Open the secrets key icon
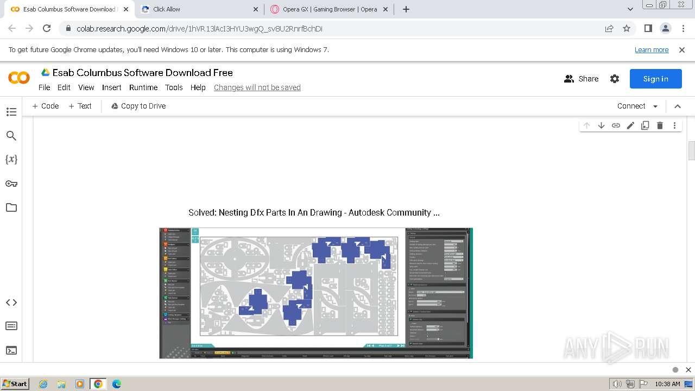Viewport: 695px width, 391px height. click(11, 184)
